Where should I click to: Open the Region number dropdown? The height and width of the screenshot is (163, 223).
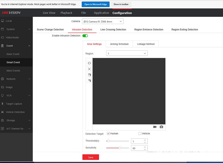127,53
